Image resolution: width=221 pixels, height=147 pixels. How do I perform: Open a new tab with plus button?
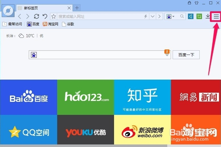[x=77, y=8]
